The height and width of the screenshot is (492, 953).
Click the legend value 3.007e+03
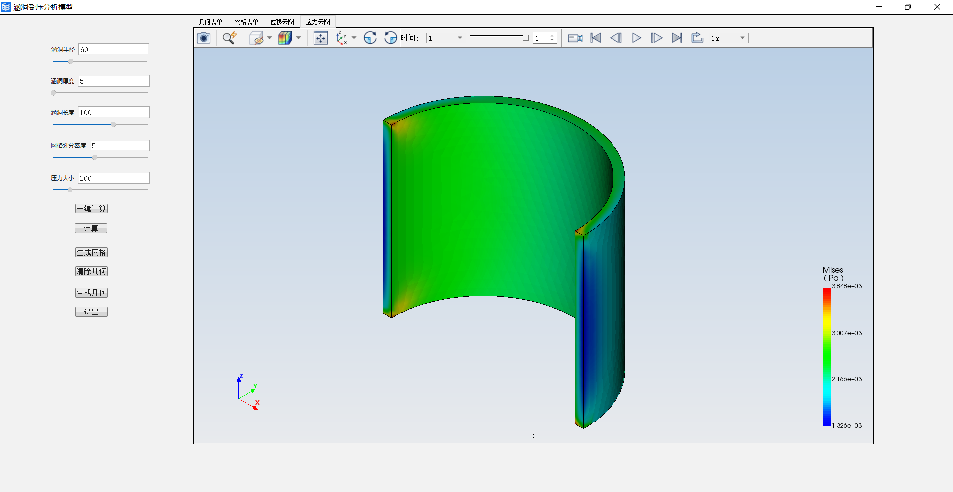tap(847, 333)
